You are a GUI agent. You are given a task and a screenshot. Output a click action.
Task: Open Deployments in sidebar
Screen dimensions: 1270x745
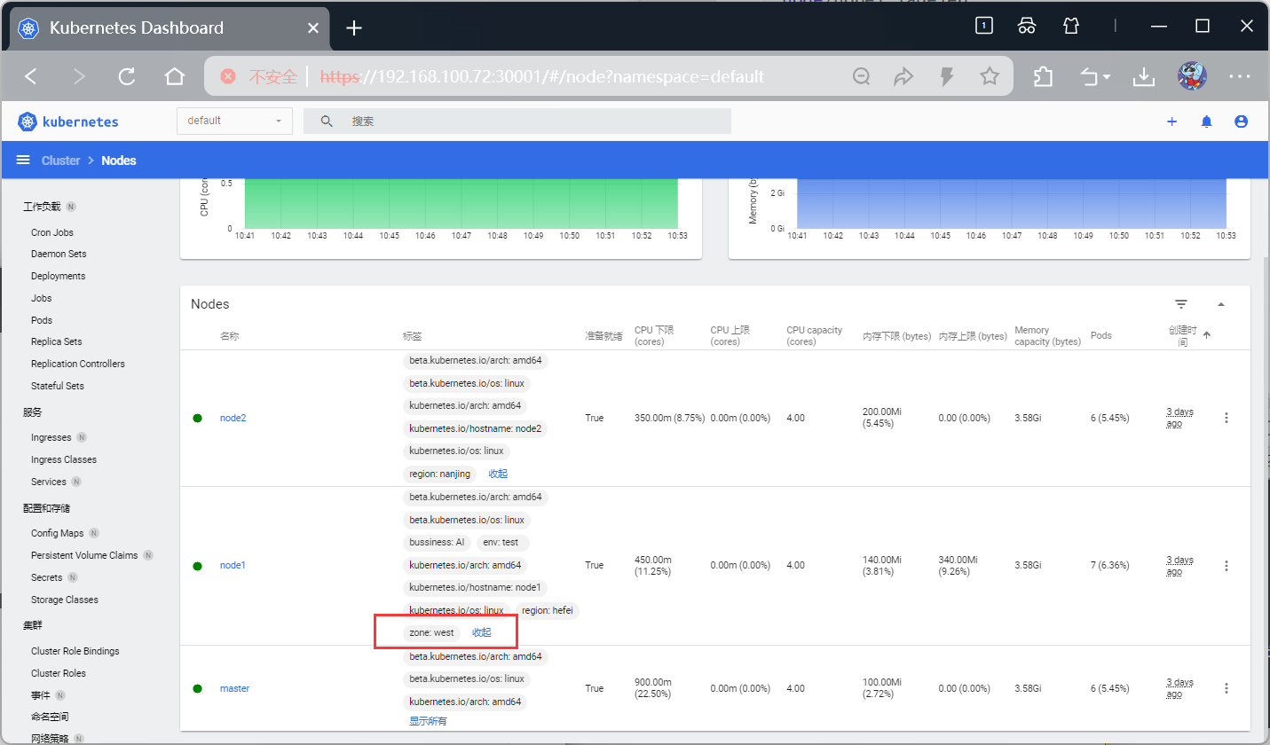58,276
